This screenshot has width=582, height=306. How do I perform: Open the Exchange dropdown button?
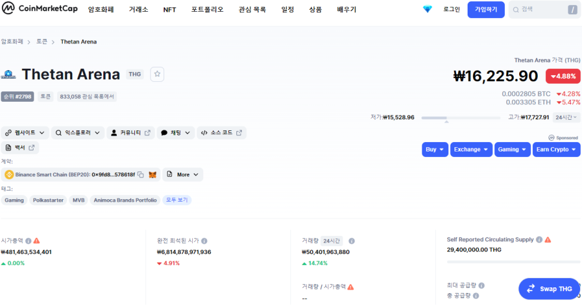tap(471, 150)
